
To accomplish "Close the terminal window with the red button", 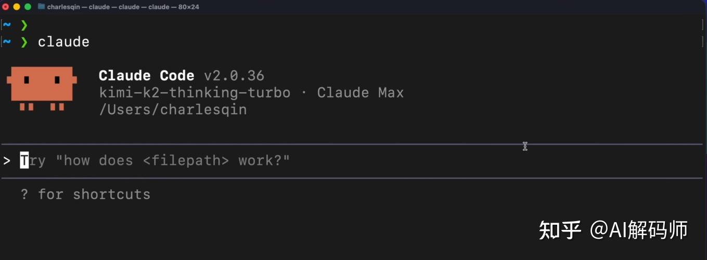I will tap(6, 7).
